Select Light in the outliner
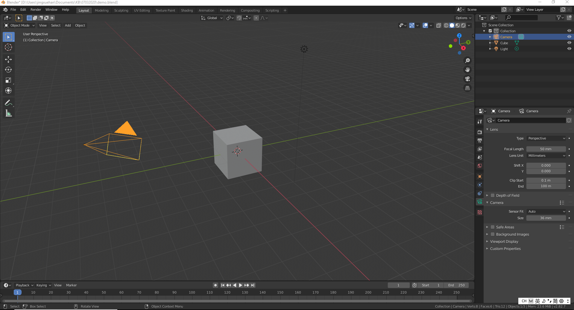Viewport: 574px width, 310px height. pyautogui.click(x=504, y=49)
